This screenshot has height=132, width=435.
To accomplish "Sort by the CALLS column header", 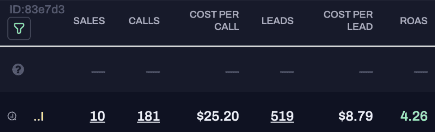I will [144, 21].
